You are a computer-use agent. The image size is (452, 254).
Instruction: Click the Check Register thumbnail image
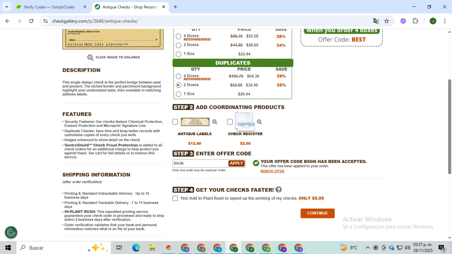244,122
